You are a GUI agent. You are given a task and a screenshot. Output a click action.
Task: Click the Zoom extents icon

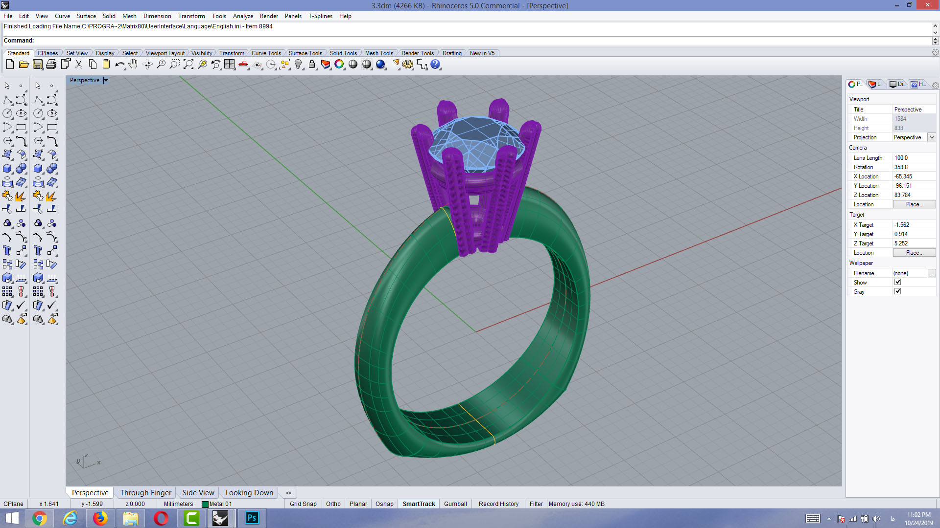point(188,64)
